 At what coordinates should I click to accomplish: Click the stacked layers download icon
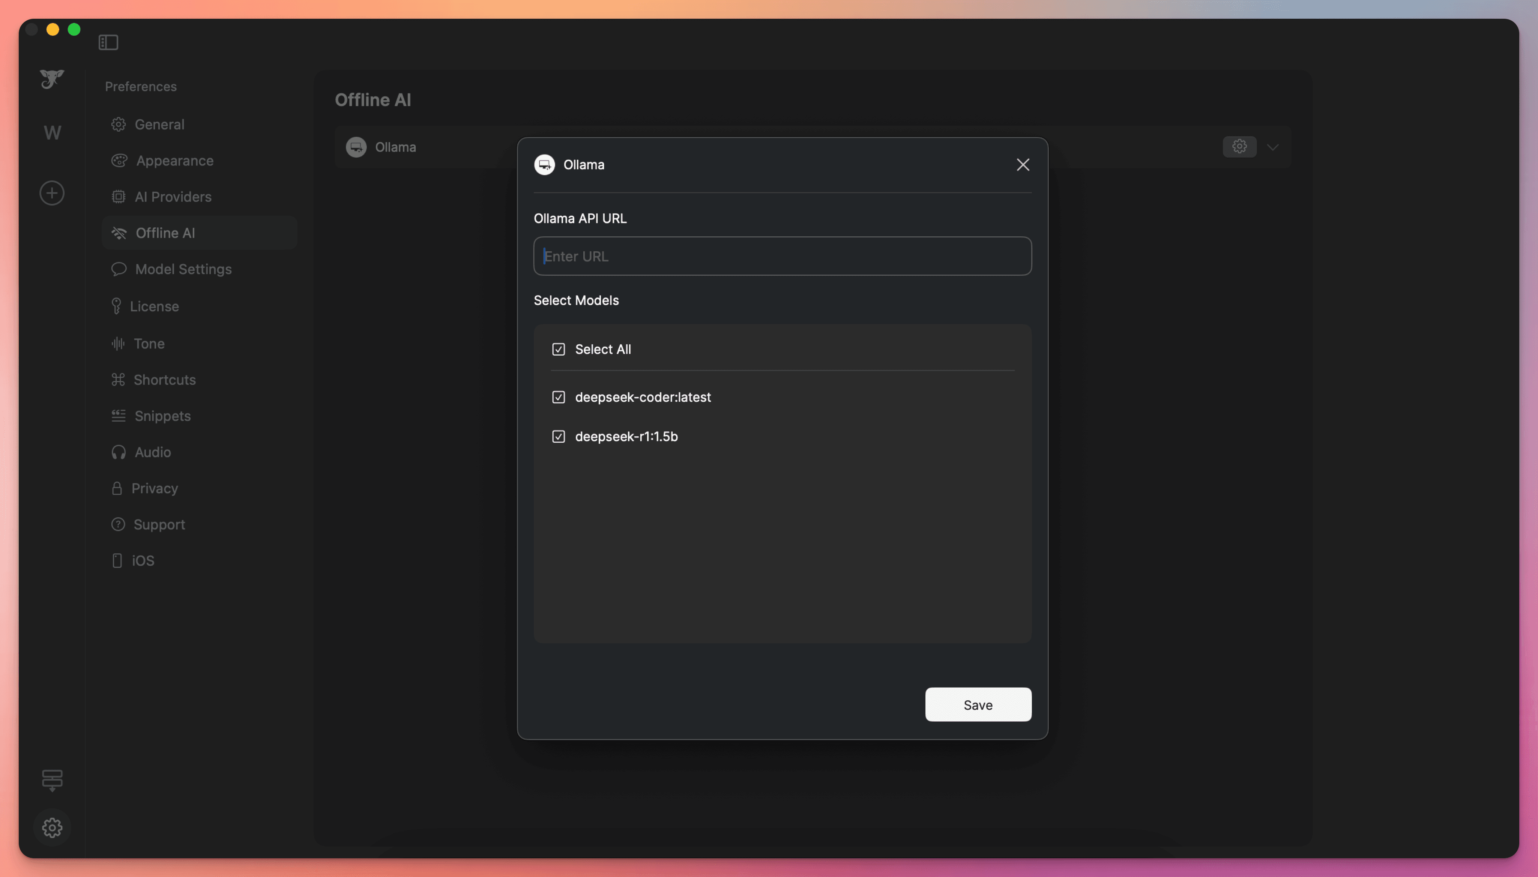(x=53, y=779)
